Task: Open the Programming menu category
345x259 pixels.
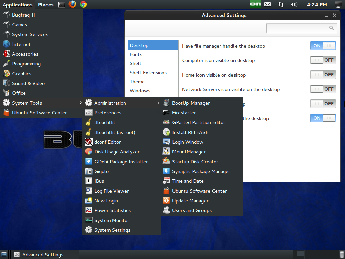Action: point(41,64)
